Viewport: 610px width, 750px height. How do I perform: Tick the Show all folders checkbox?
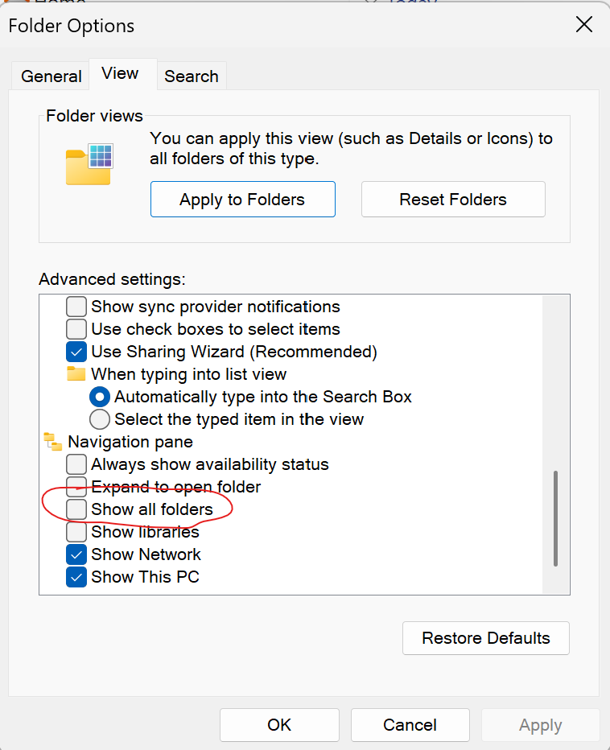[x=76, y=509]
